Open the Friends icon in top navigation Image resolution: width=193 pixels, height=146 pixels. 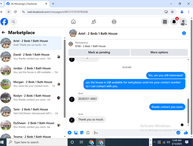94,22
